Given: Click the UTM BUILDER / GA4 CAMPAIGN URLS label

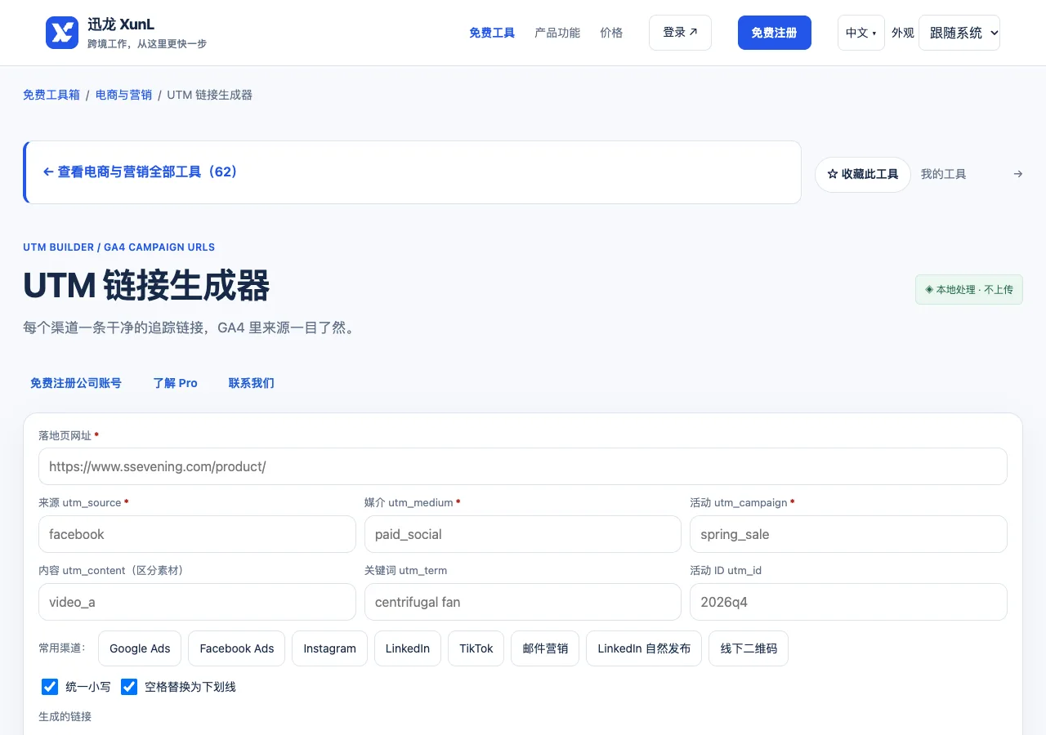Looking at the screenshot, I should coord(119,247).
